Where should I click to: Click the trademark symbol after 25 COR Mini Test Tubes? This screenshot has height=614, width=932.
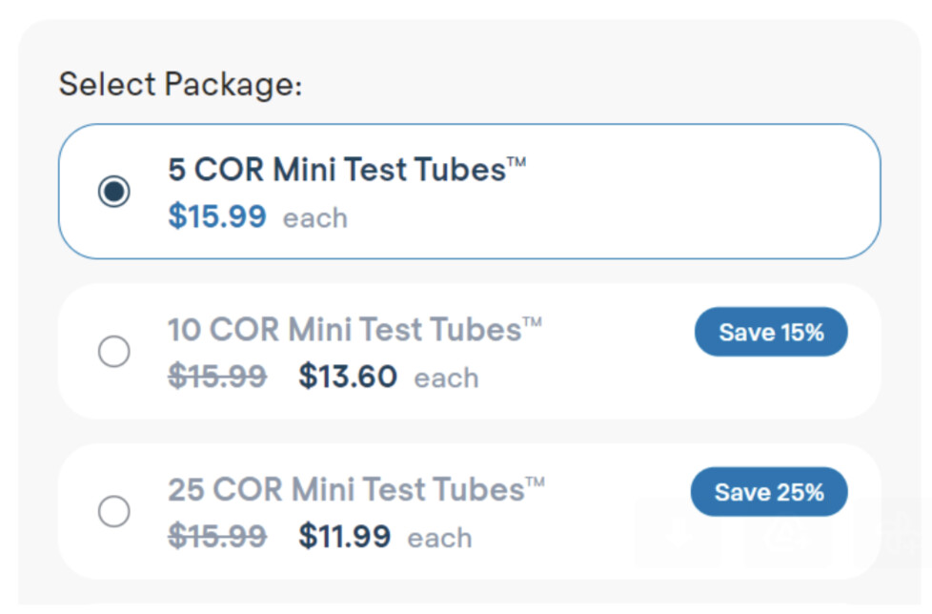pos(535,481)
